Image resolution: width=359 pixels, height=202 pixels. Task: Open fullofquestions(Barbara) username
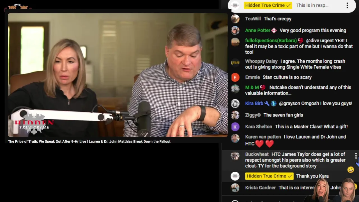(x=271, y=40)
